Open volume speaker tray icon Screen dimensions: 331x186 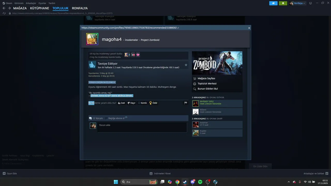(x=309, y=182)
